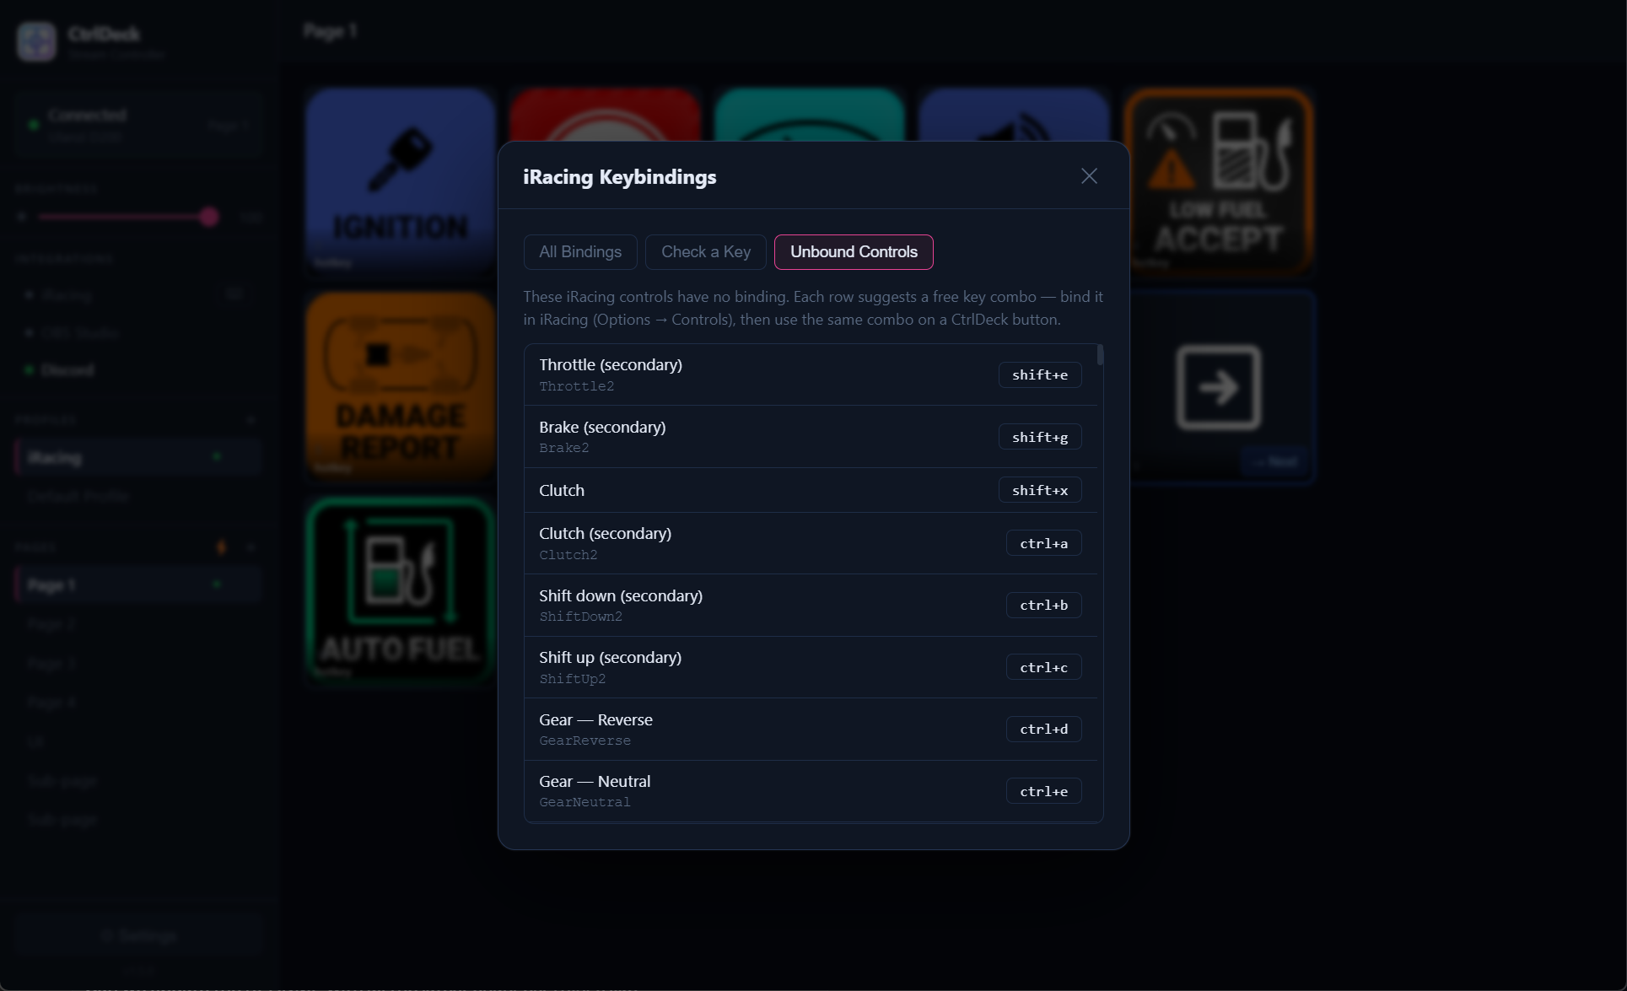
Task: Click the Connected device status card
Action: (138, 125)
